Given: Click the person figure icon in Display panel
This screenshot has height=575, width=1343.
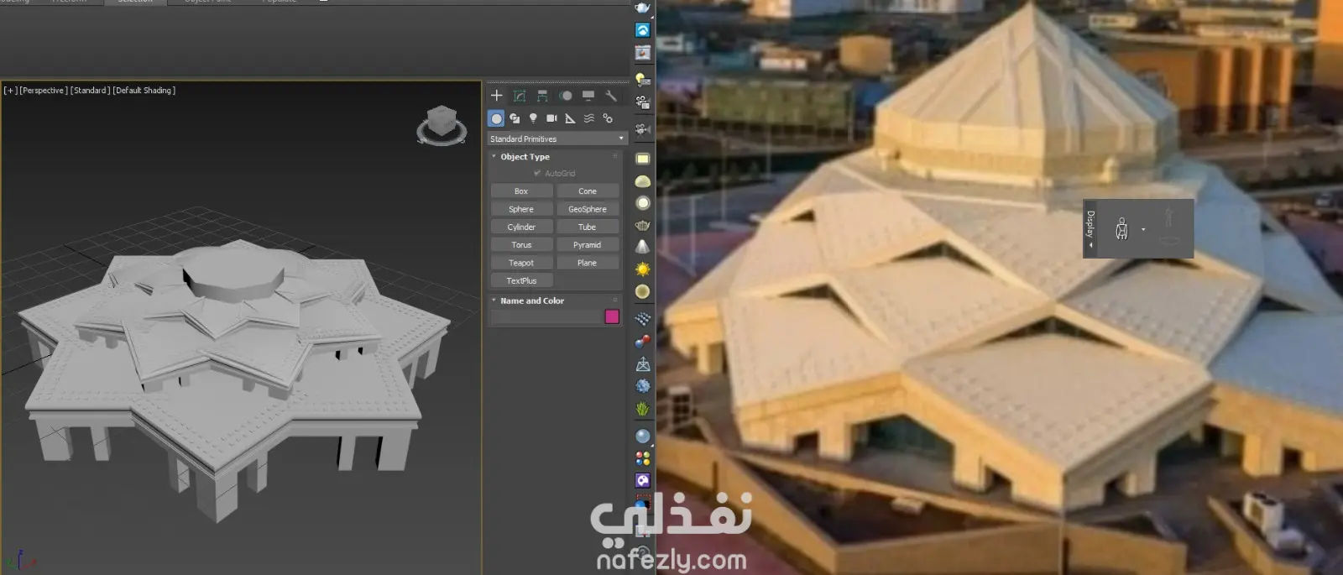Looking at the screenshot, I should click(x=1121, y=228).
